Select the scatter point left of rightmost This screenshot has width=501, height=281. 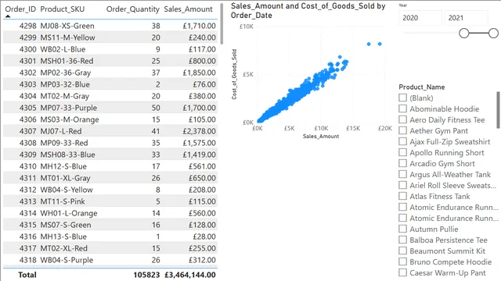369,44
